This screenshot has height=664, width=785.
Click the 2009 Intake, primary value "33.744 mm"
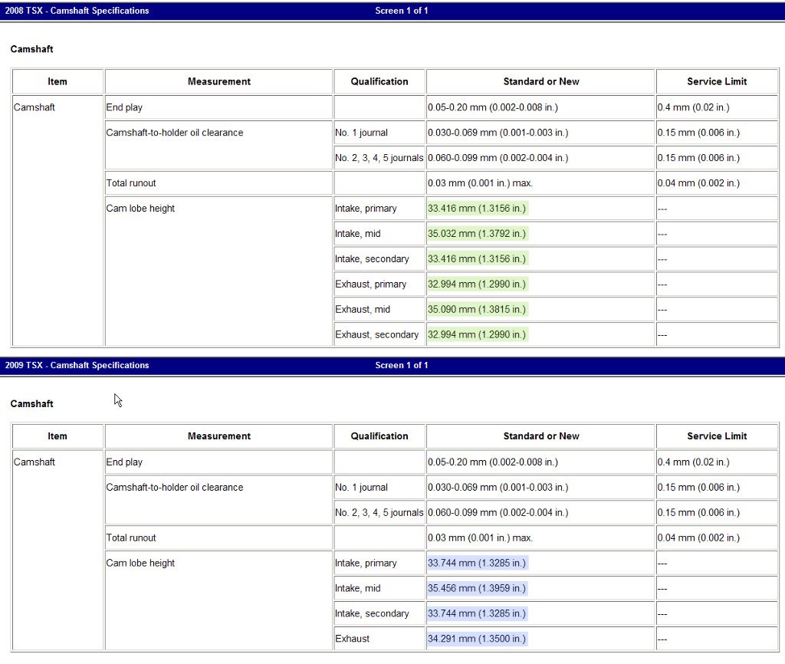pos(477,563)
